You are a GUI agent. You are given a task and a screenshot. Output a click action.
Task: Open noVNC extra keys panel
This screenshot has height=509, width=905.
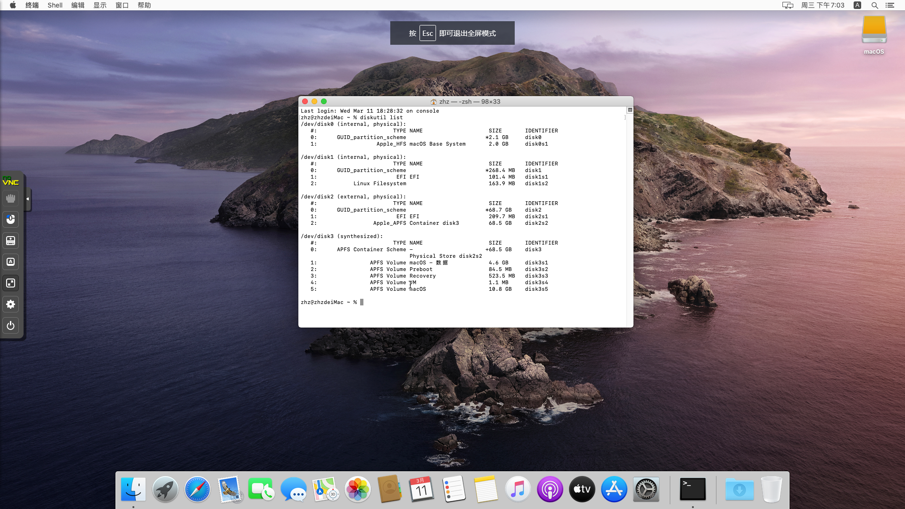coord(10,262)
